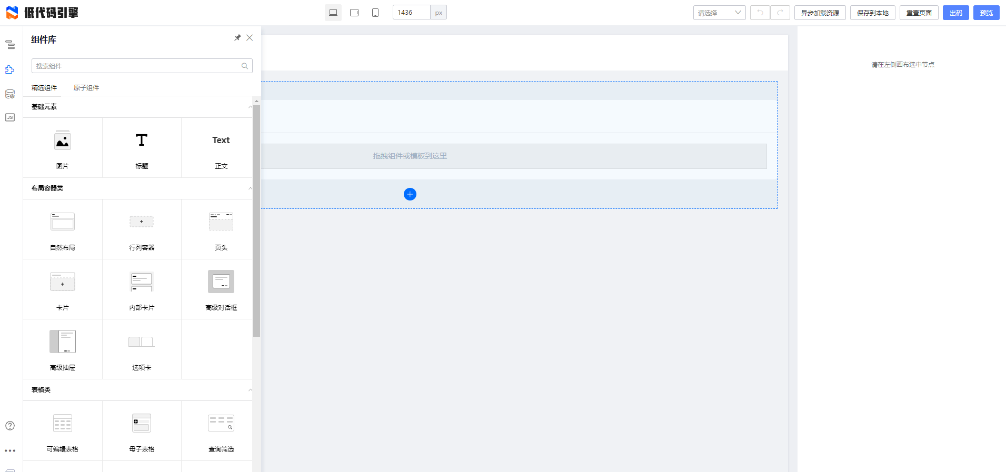Screen dimensions: 1006x472
Task: Open the data source panel icon
Action: (x=10, y=94)
